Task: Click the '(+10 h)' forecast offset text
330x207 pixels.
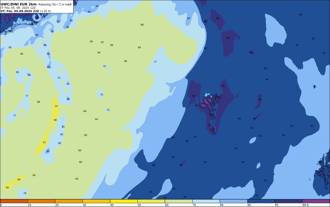Action: click(45, 11)
